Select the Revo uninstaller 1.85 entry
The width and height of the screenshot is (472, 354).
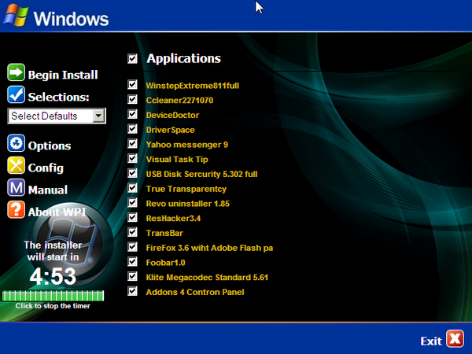coord(187,204)
